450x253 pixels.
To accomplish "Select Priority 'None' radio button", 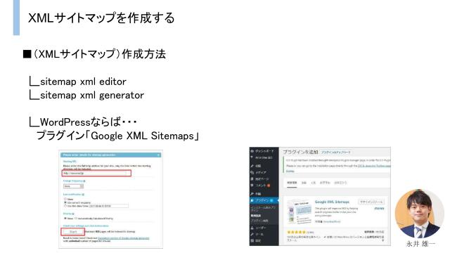I will tap(65, 219).
